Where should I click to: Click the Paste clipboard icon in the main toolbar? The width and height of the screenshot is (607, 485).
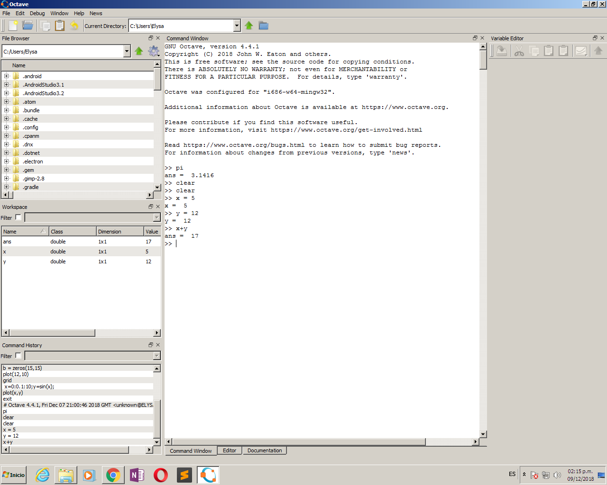pyautogui.click(x=60, y=26)
